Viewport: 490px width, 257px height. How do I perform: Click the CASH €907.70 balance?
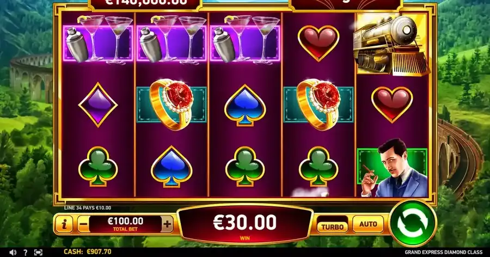87,252
